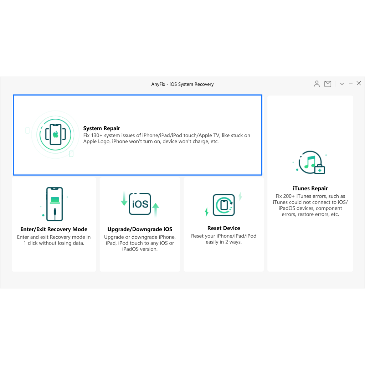
Task: Click the iTunes Repair music note icon
Action: (309, 163)
